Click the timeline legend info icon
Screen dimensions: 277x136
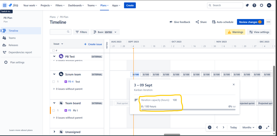[260, 127]
